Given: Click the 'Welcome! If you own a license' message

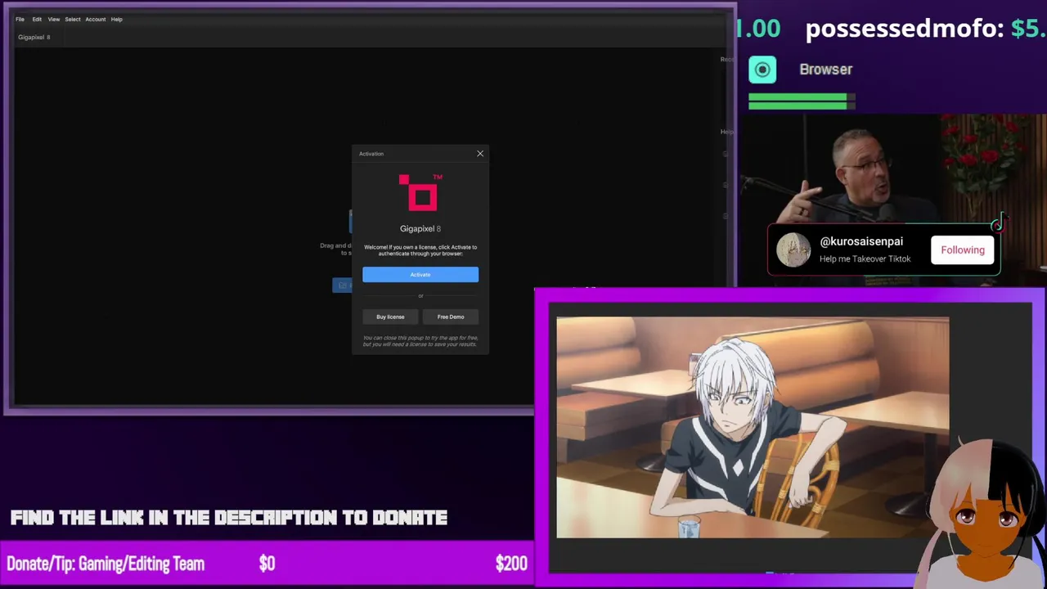Looking at the screenshot, I should tap(420, 250).
